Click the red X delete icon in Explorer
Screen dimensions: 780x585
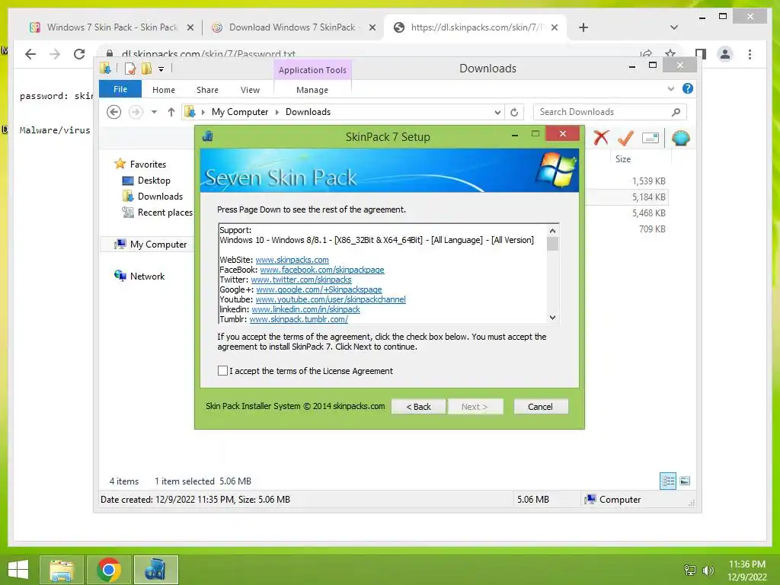click(x=601, y=138)
